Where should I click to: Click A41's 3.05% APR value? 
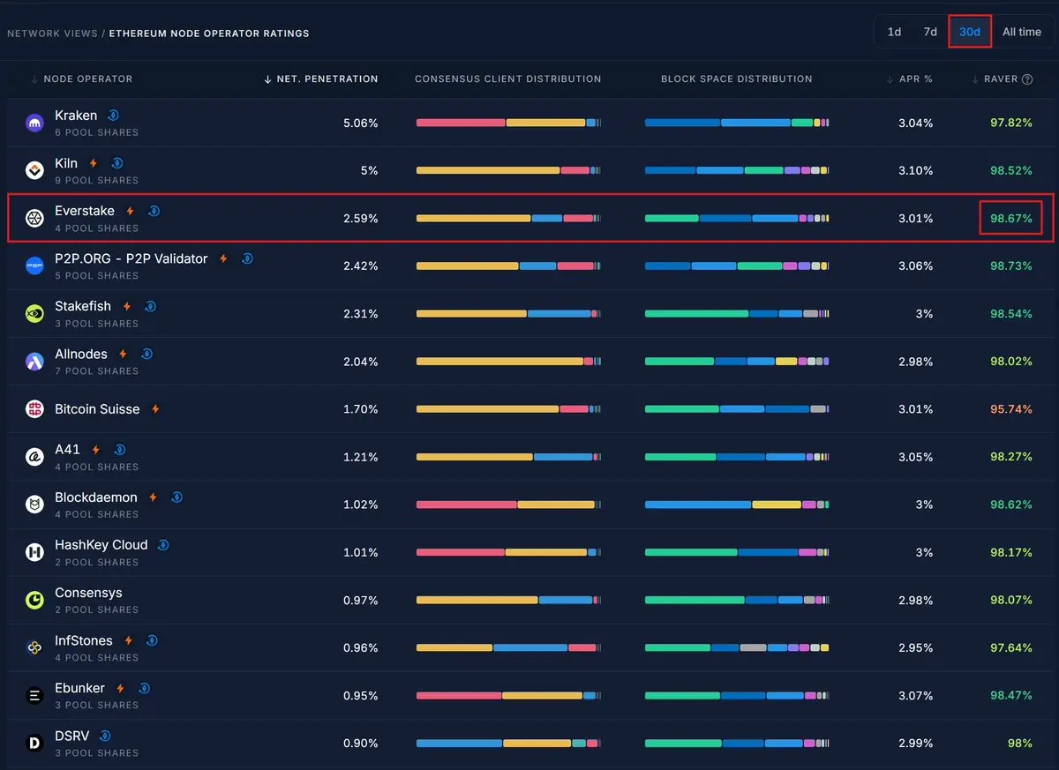[x=916, y=457]
